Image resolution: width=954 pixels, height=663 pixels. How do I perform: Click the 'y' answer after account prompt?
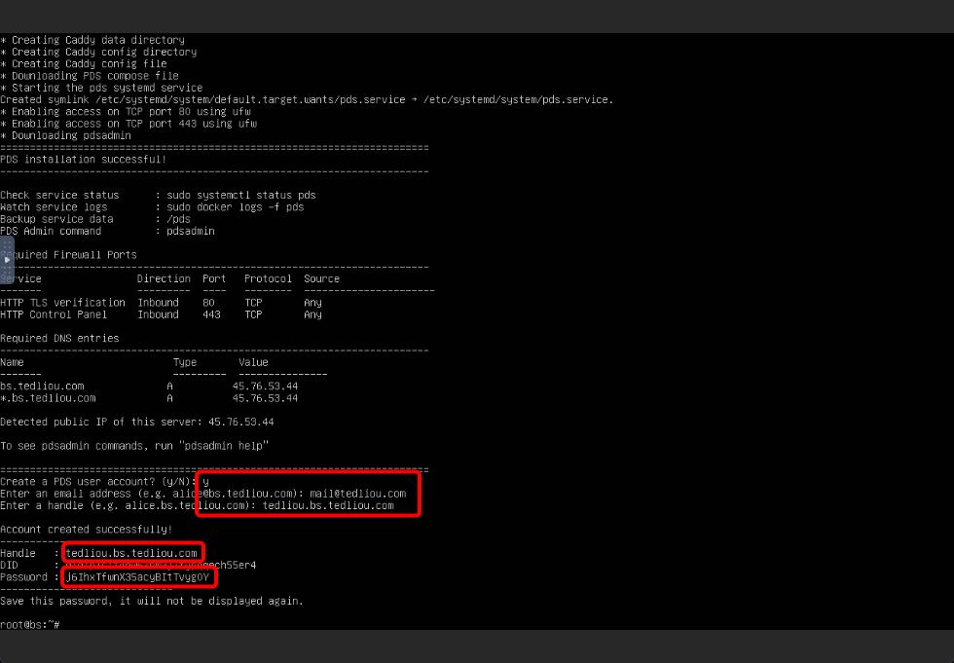(205, 482)
